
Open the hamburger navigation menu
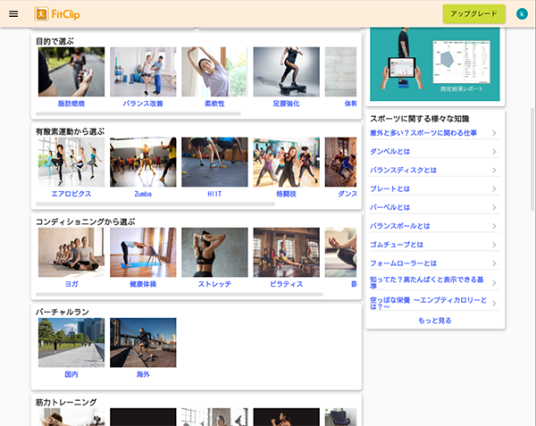coord(13,13)
